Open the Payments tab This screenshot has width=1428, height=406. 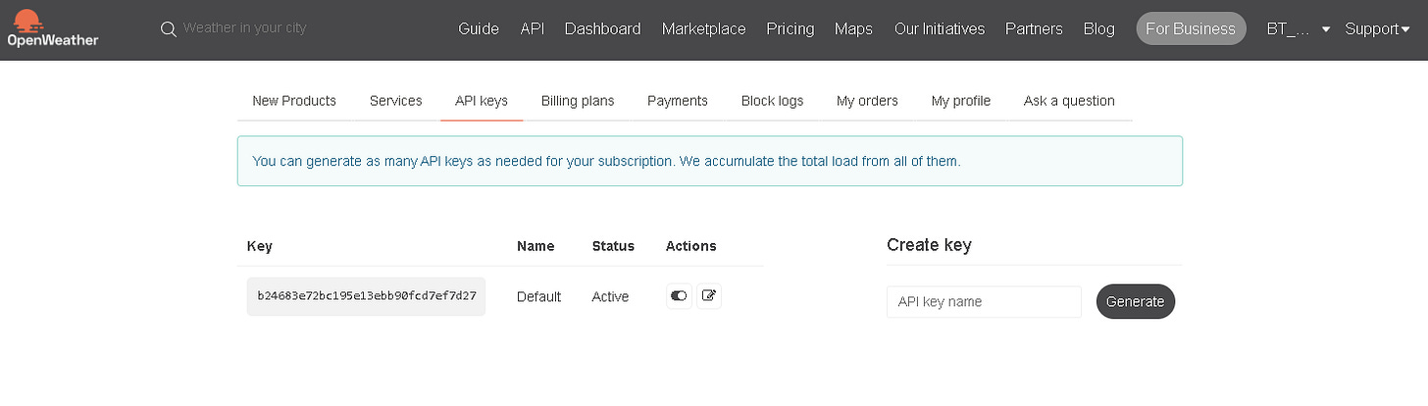[x=678, y=100]
